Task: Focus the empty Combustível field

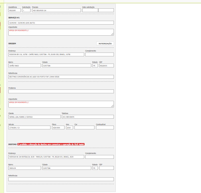Action: (x=105, y=128)
